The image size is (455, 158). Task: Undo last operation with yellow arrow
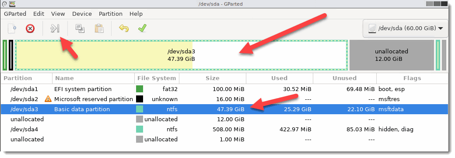(x=124, y=28)
